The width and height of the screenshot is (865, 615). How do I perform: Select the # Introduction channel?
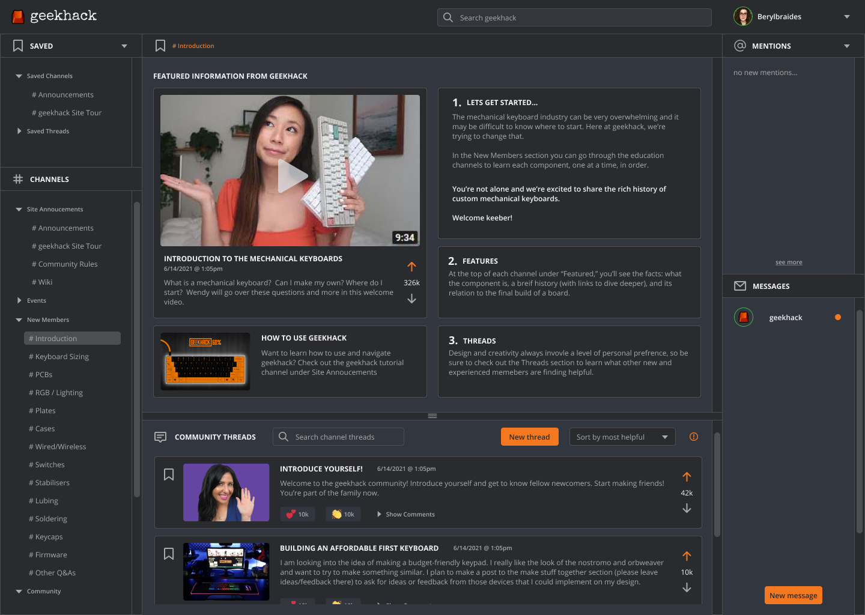click(72, 338)
